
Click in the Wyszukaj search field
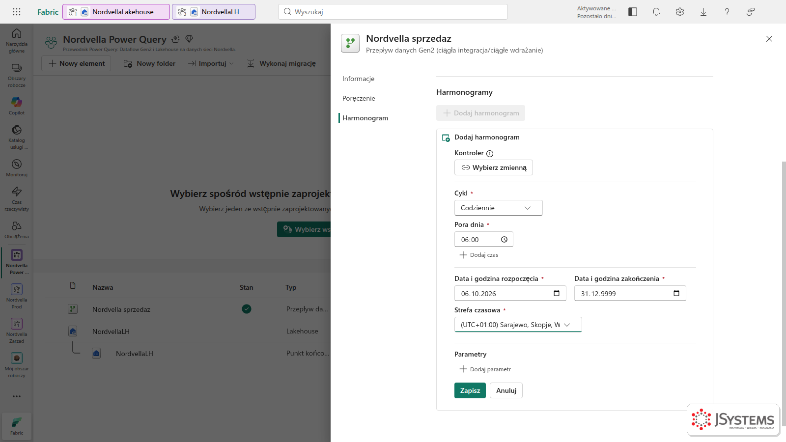coord(393,12)
